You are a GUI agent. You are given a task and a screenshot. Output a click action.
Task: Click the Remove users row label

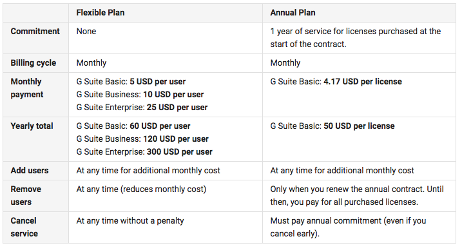tap(26, 195)
